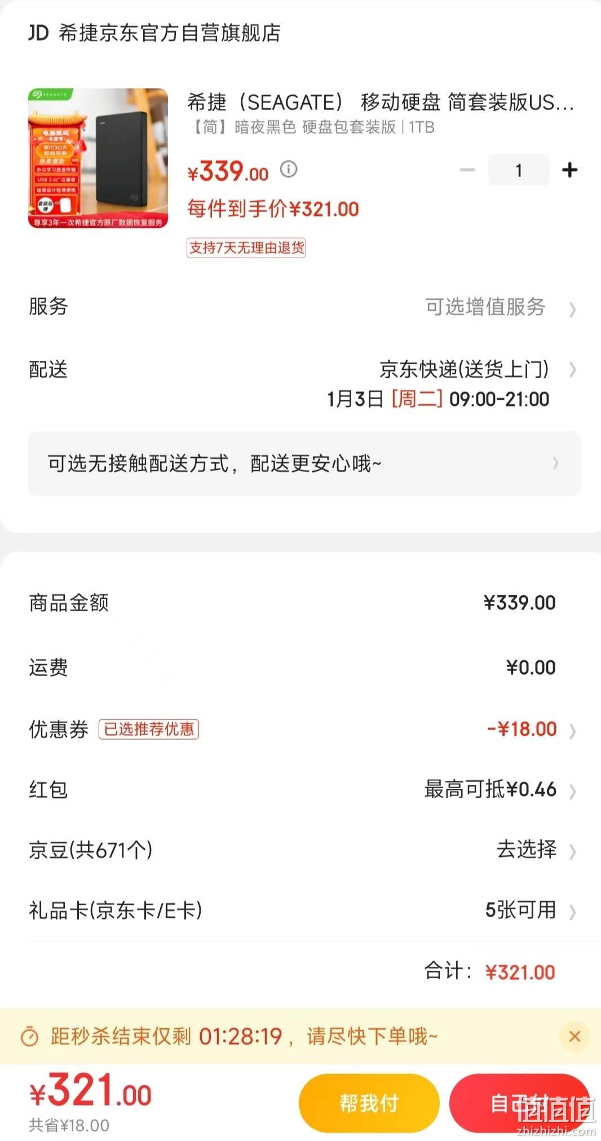Increase quantity with the plus icon
The image size is (601, 1141).
click(569, 170)
